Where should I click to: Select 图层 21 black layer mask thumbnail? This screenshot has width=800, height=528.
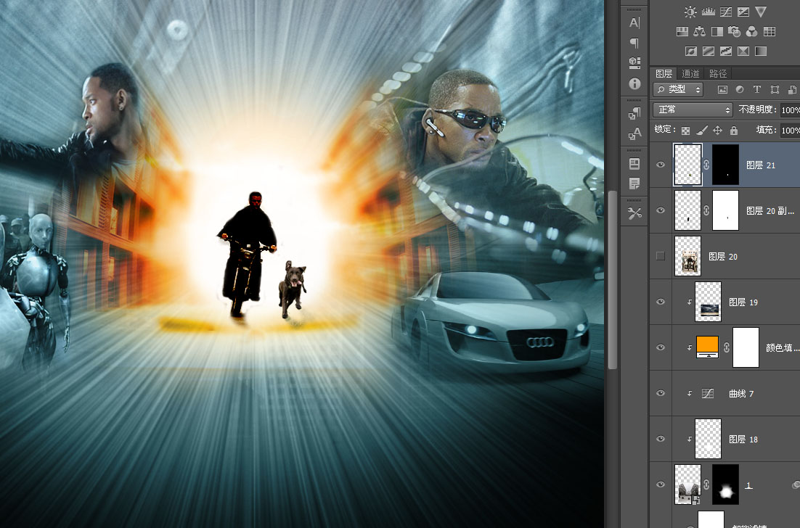click(725, 165)
